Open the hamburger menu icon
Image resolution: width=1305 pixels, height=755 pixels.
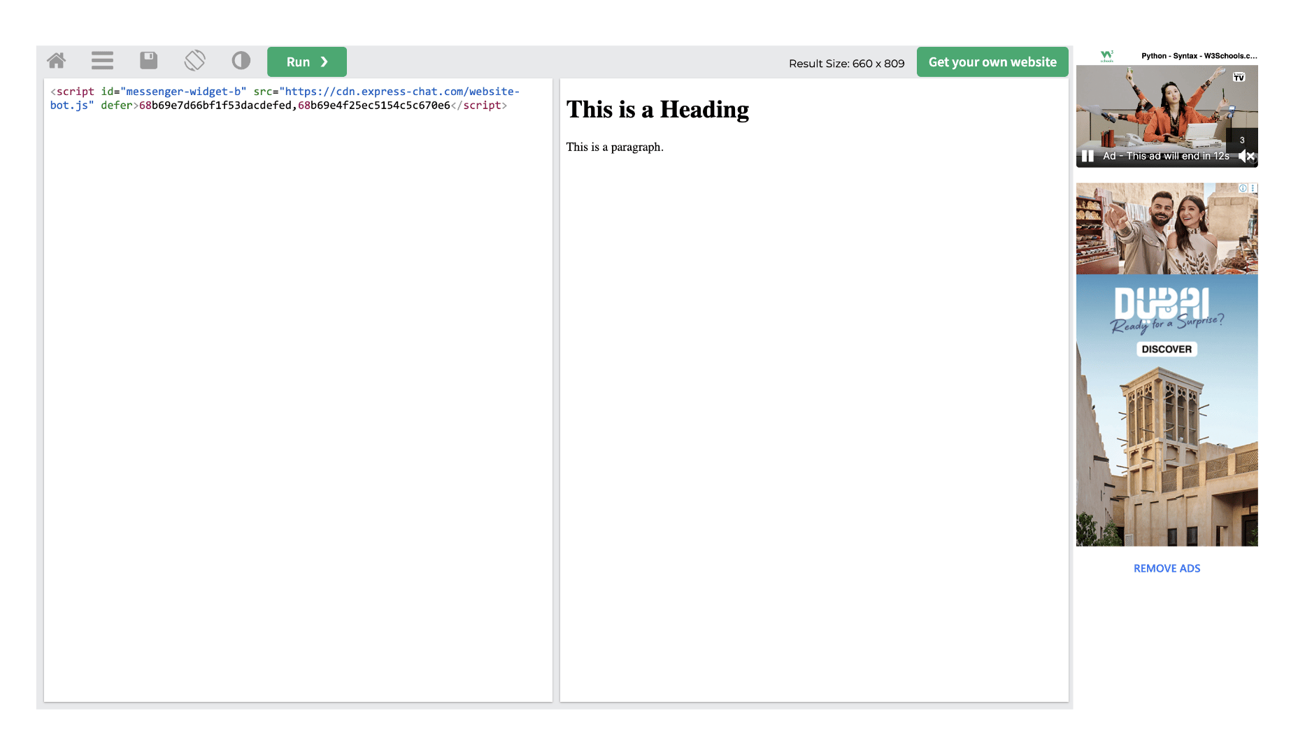[102, 62]
